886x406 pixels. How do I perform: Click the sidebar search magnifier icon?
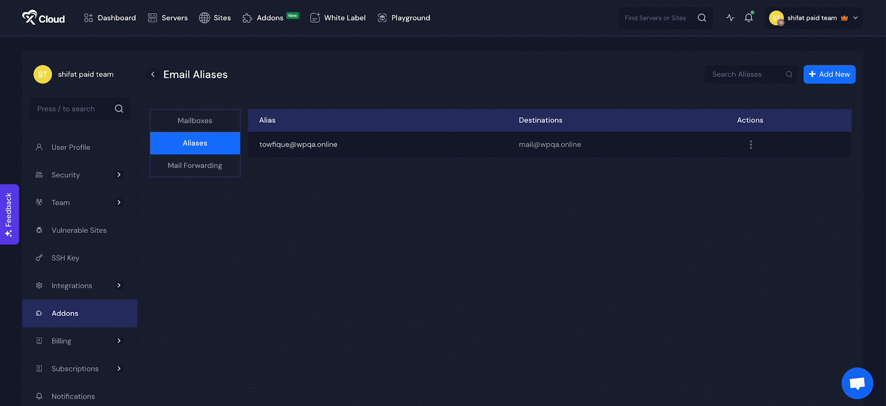pos(119,109)
